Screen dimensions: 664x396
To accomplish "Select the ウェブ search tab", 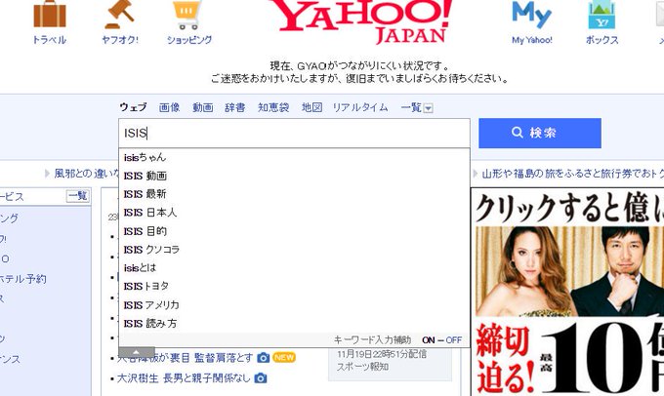I will pyautogui.click(x=133, y=107).
